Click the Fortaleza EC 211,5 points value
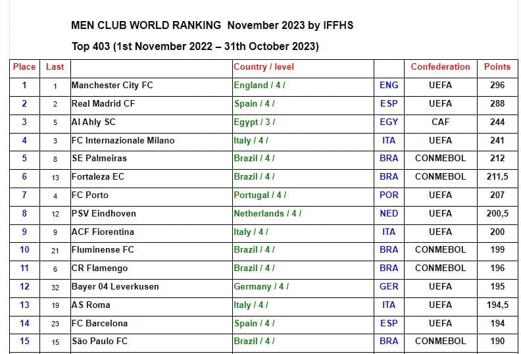 click(497, 177)
